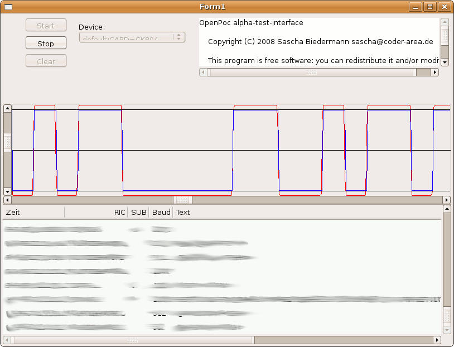Click the window menu icon in title bar
The image size is (454, 347).
(x=8, y=7)
